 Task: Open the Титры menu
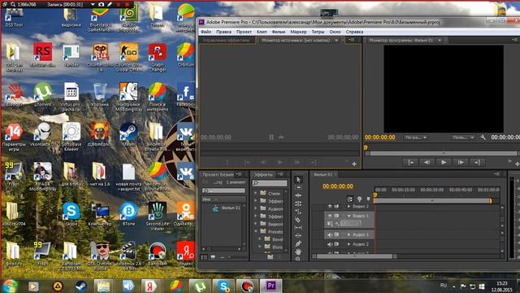point(318,32)
